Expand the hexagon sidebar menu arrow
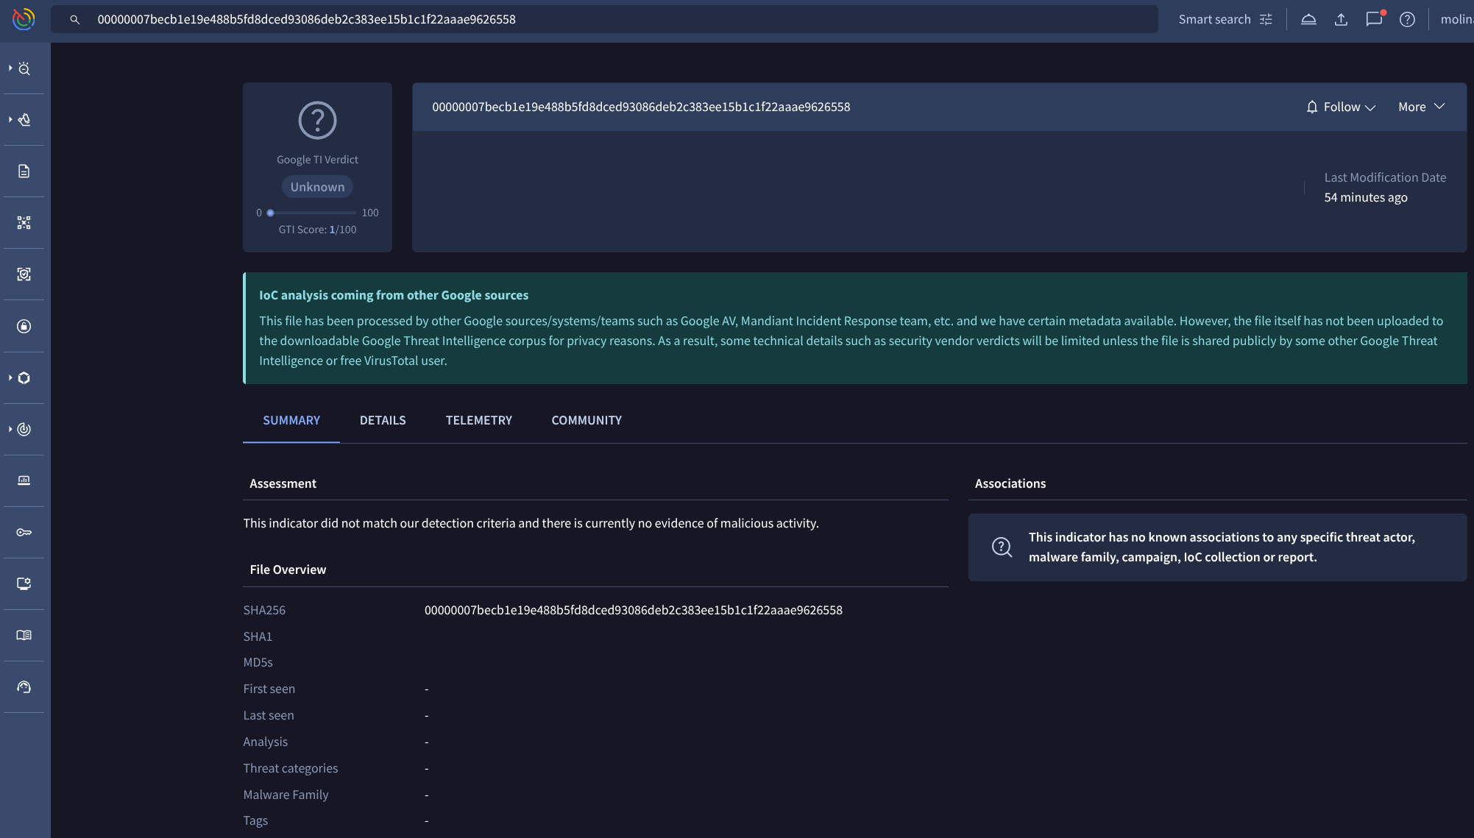Viewport: 1474px width, 838px height. (x=10, y=377)
